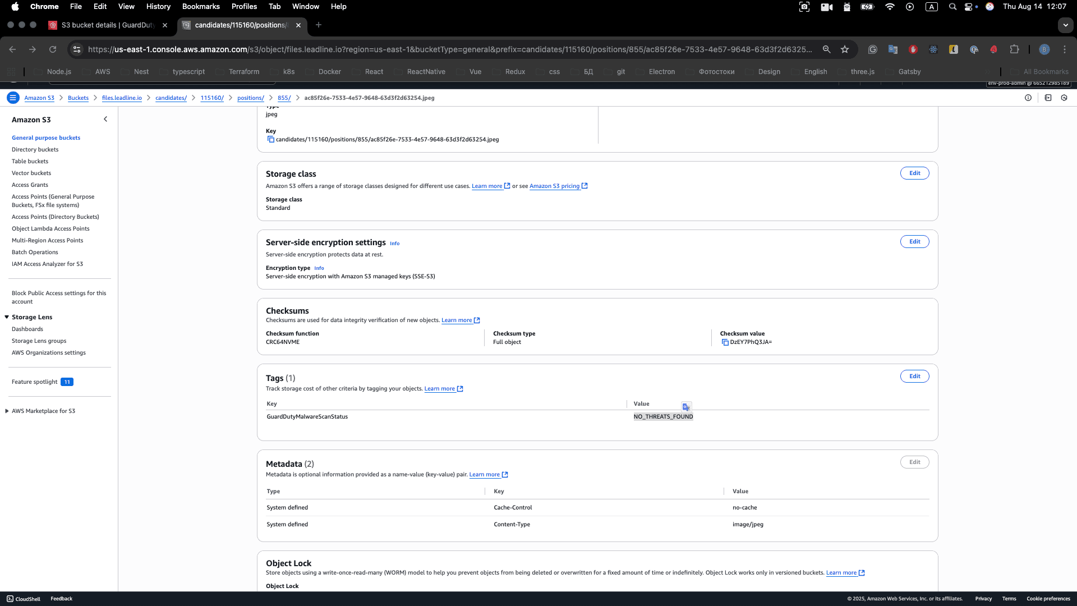Open the S3 navigation hamburger menu

click(12, 98)
